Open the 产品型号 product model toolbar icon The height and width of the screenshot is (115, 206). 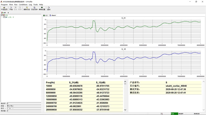pyautogui.click(x=4, y=9)
